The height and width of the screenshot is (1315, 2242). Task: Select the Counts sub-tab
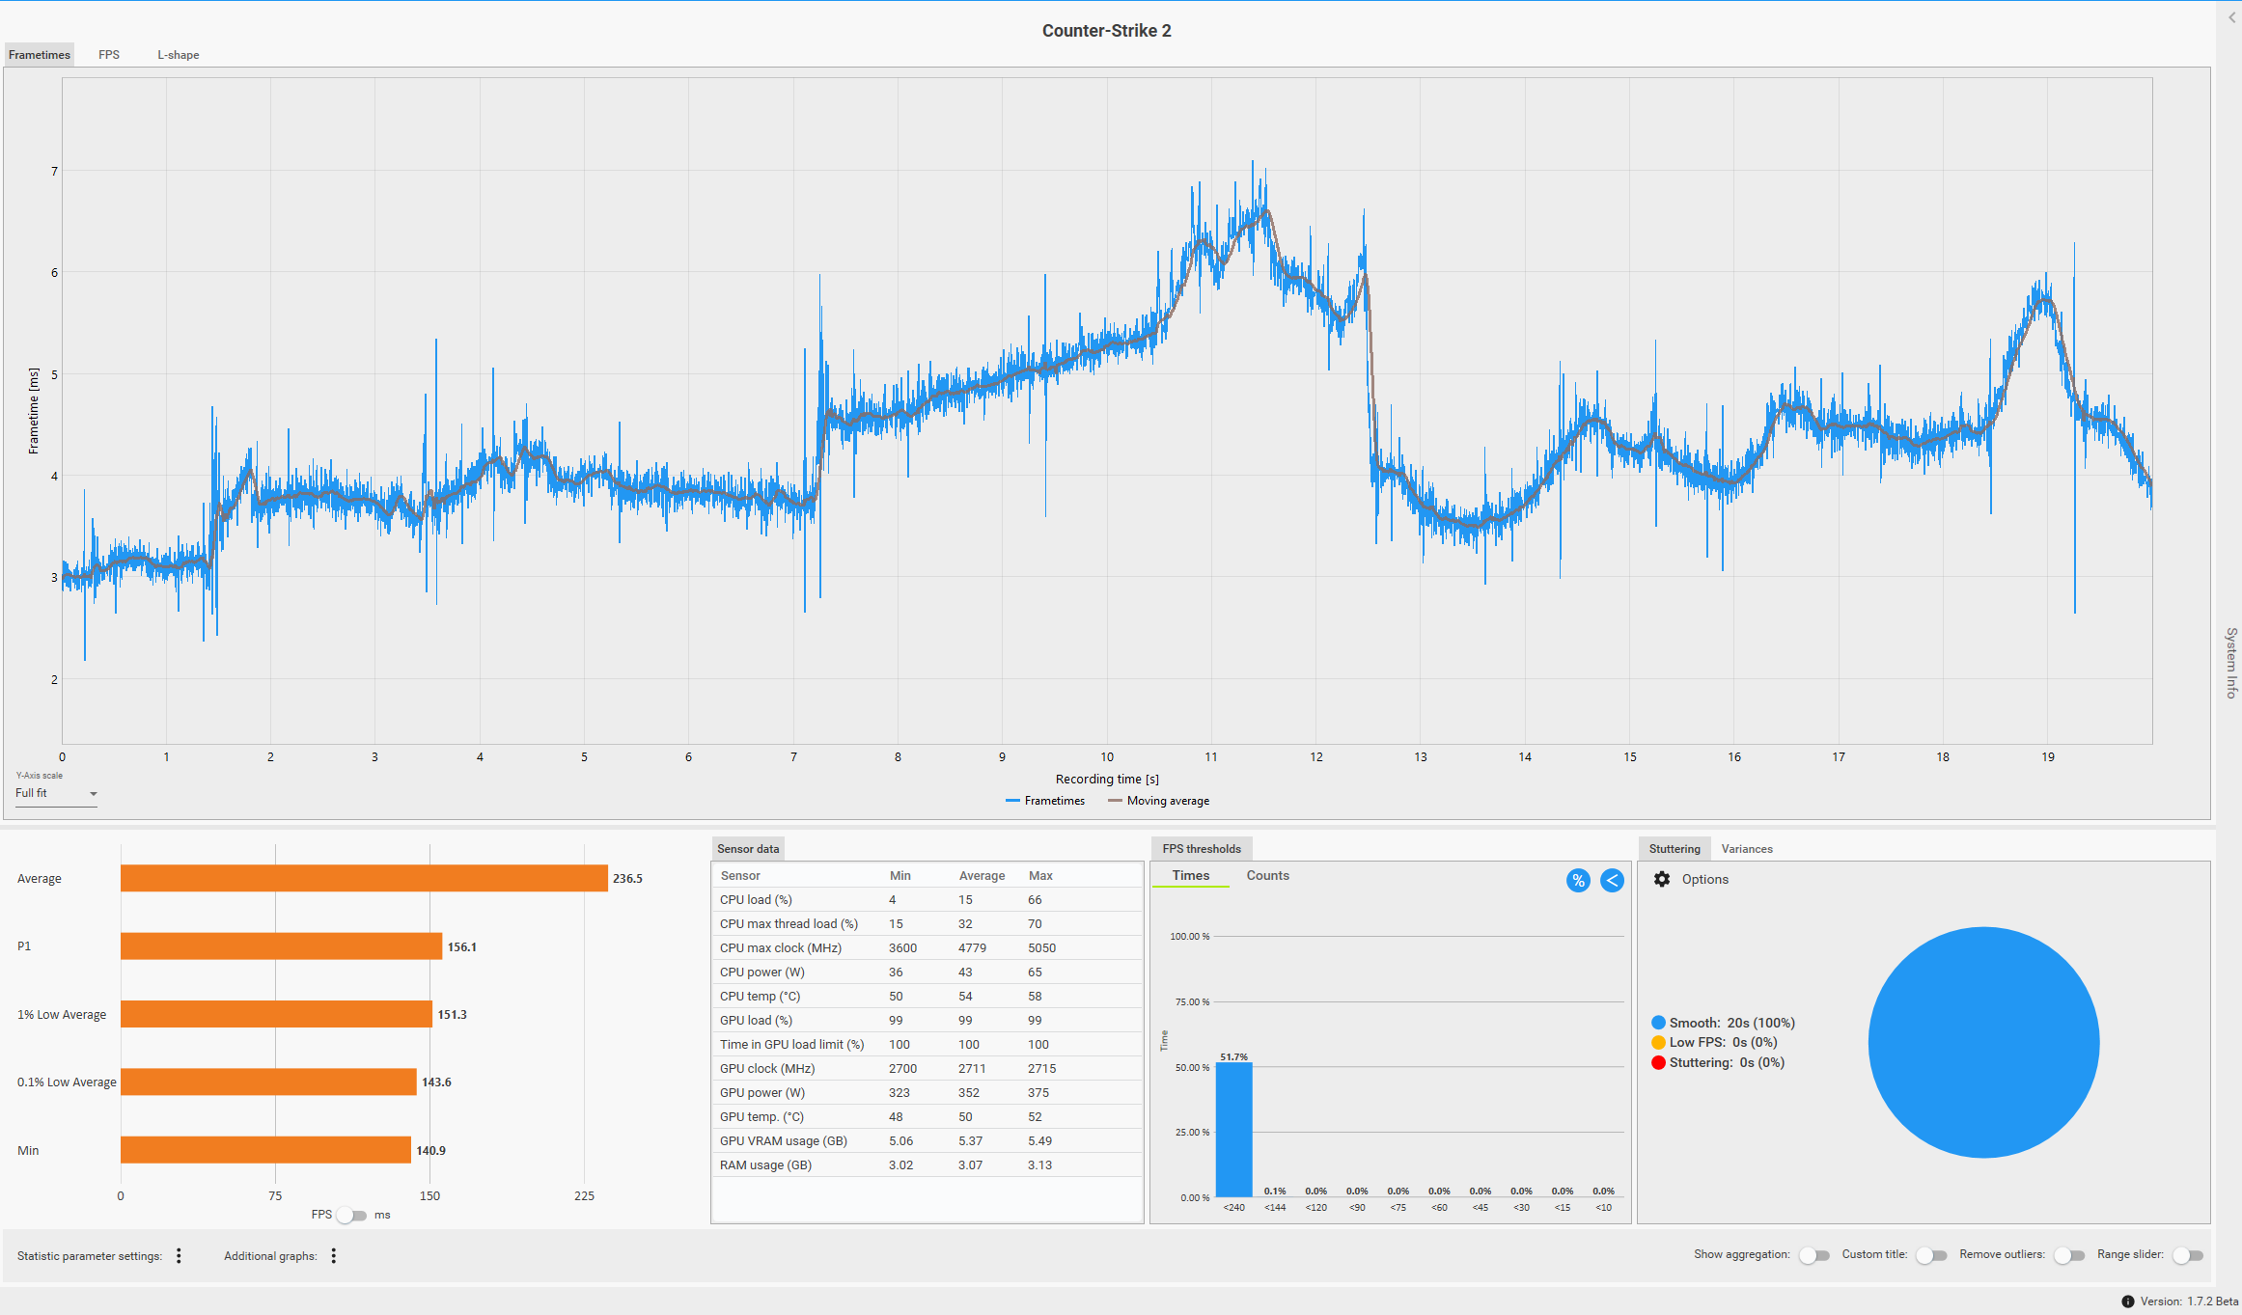pyautogui.click(x=1267, y=875)
